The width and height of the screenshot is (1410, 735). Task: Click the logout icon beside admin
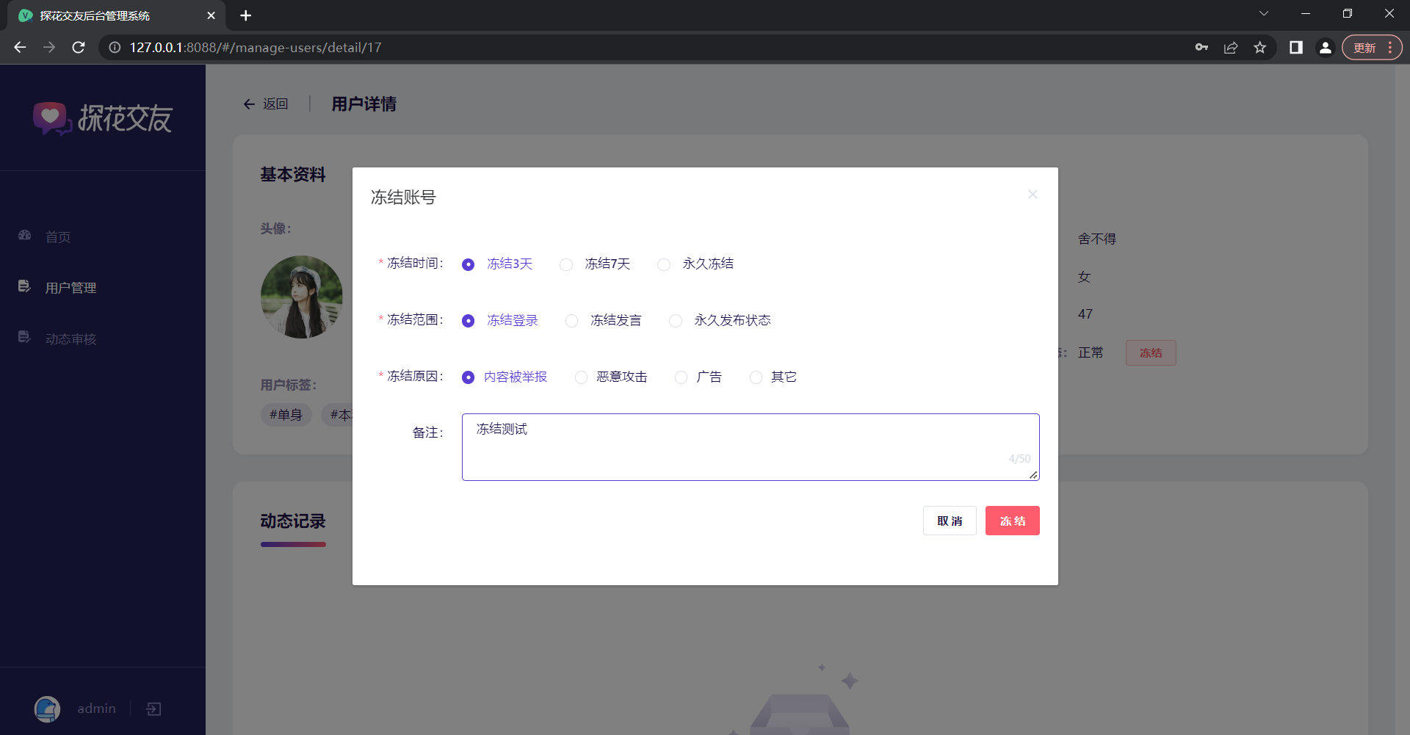153,709
